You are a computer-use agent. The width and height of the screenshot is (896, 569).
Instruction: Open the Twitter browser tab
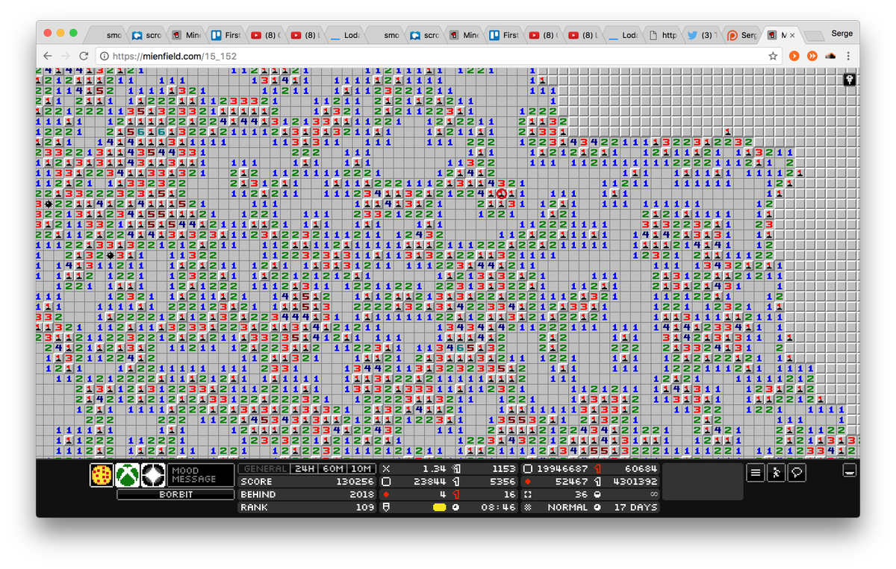click(702, 35)
